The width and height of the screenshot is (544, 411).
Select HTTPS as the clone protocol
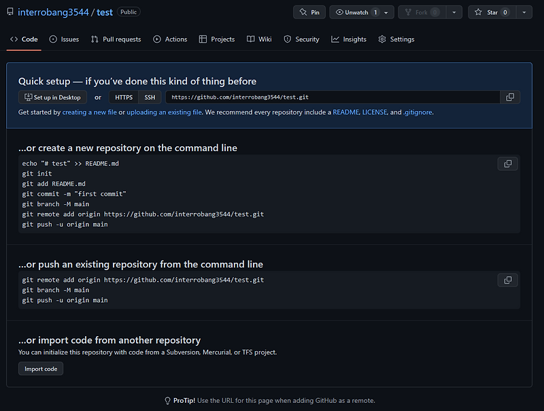tap(123, 97)
